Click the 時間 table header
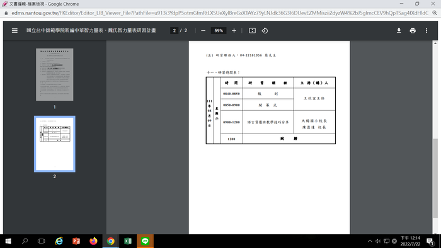The image size is (441, 248). pos(231,83)
